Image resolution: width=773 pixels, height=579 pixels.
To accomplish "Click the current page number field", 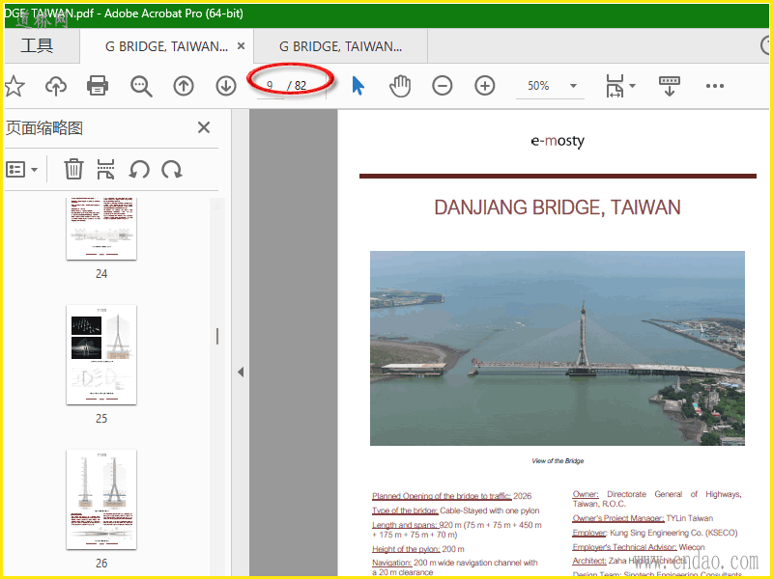I will [x=271, y=86].
